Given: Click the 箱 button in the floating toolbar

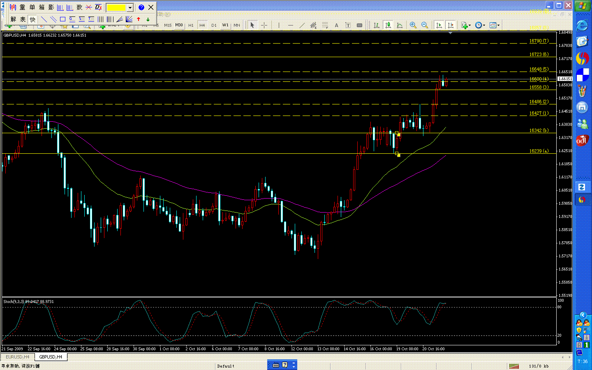Looking at the screenshot, I should point(42,7).
